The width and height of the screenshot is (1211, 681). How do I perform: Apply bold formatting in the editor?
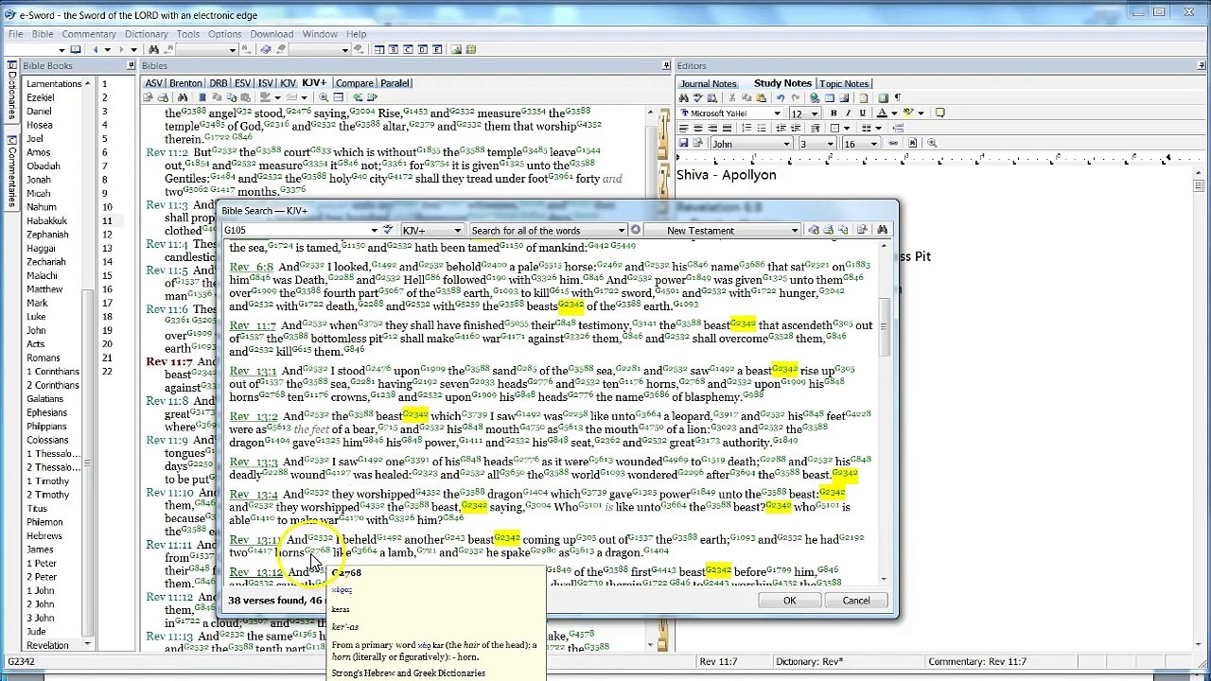point(834,113)
